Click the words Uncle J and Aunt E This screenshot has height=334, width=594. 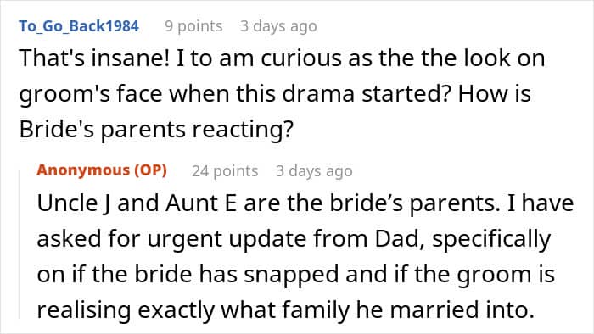(x=137, y=203)
